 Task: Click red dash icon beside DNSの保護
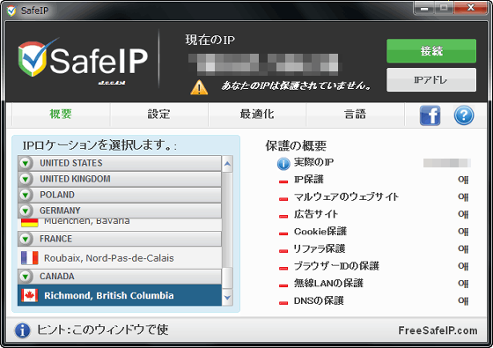[x=283, y=303]
